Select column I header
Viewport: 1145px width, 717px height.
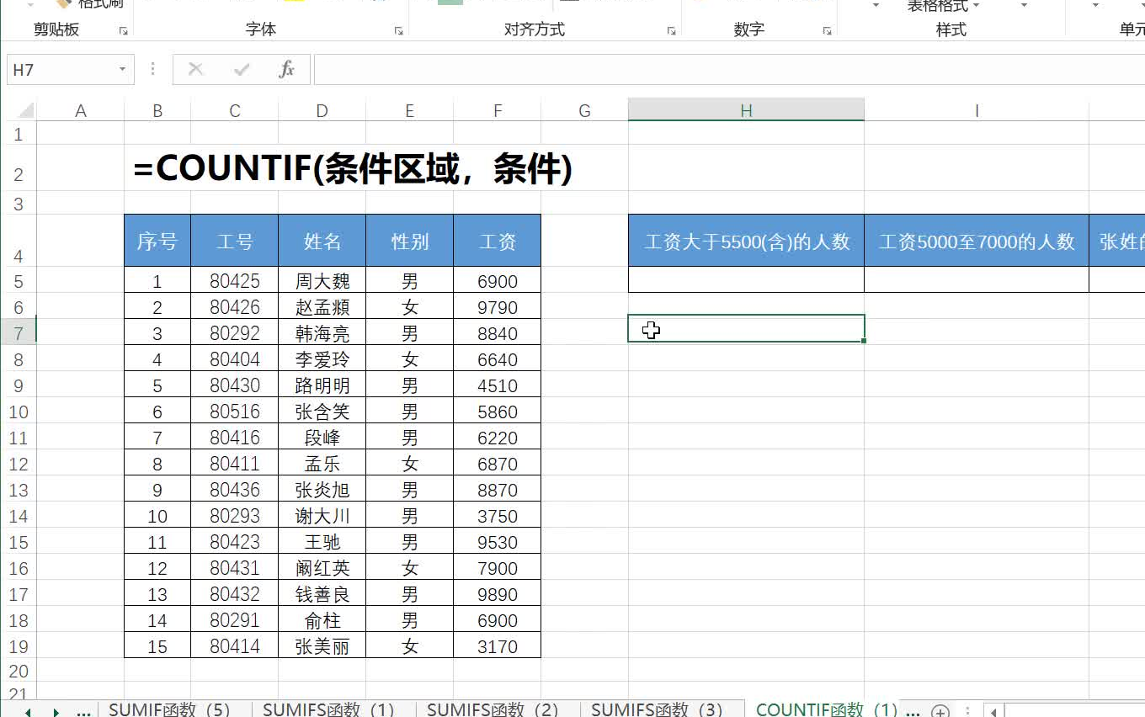coord(977,110)
